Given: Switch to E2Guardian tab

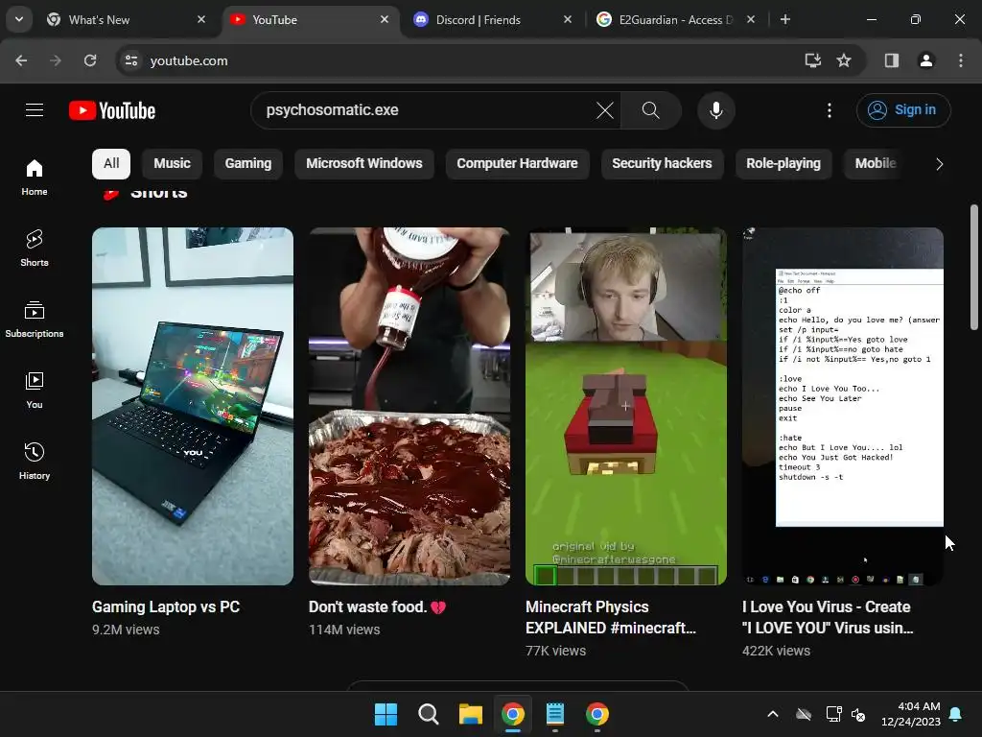Looking at the screenshot, I should pos(675,20).
